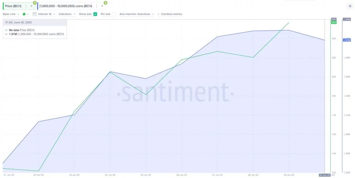Open the Interval: 1d dropdown
Screen dimensions: 355x178
(x=47, y=14)
